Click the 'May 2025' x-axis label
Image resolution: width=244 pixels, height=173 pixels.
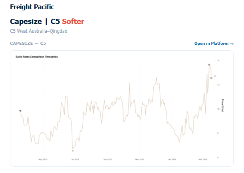[43, 159]
